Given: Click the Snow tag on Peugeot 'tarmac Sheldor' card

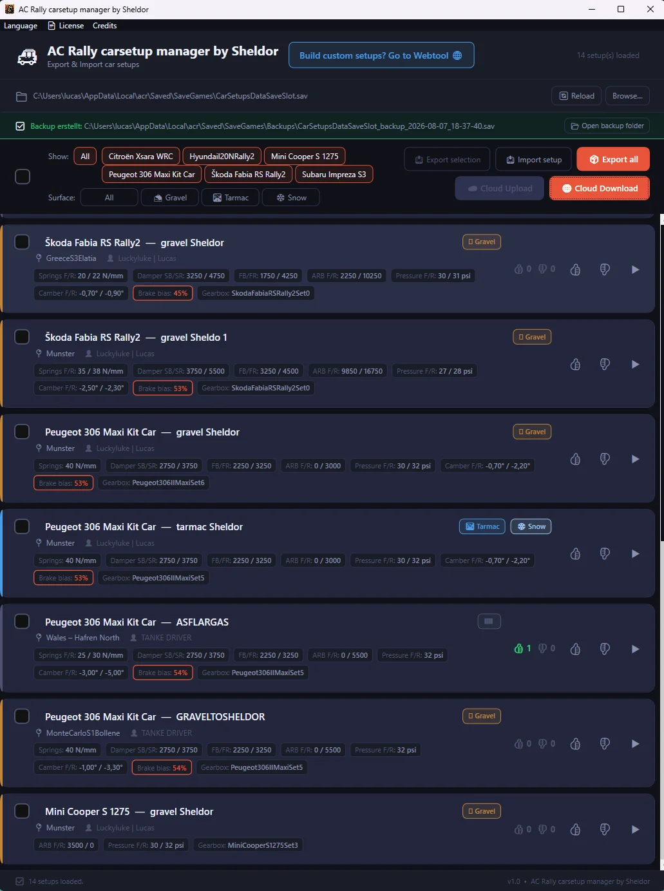Looking at the screenshot, I should [531, 526].
